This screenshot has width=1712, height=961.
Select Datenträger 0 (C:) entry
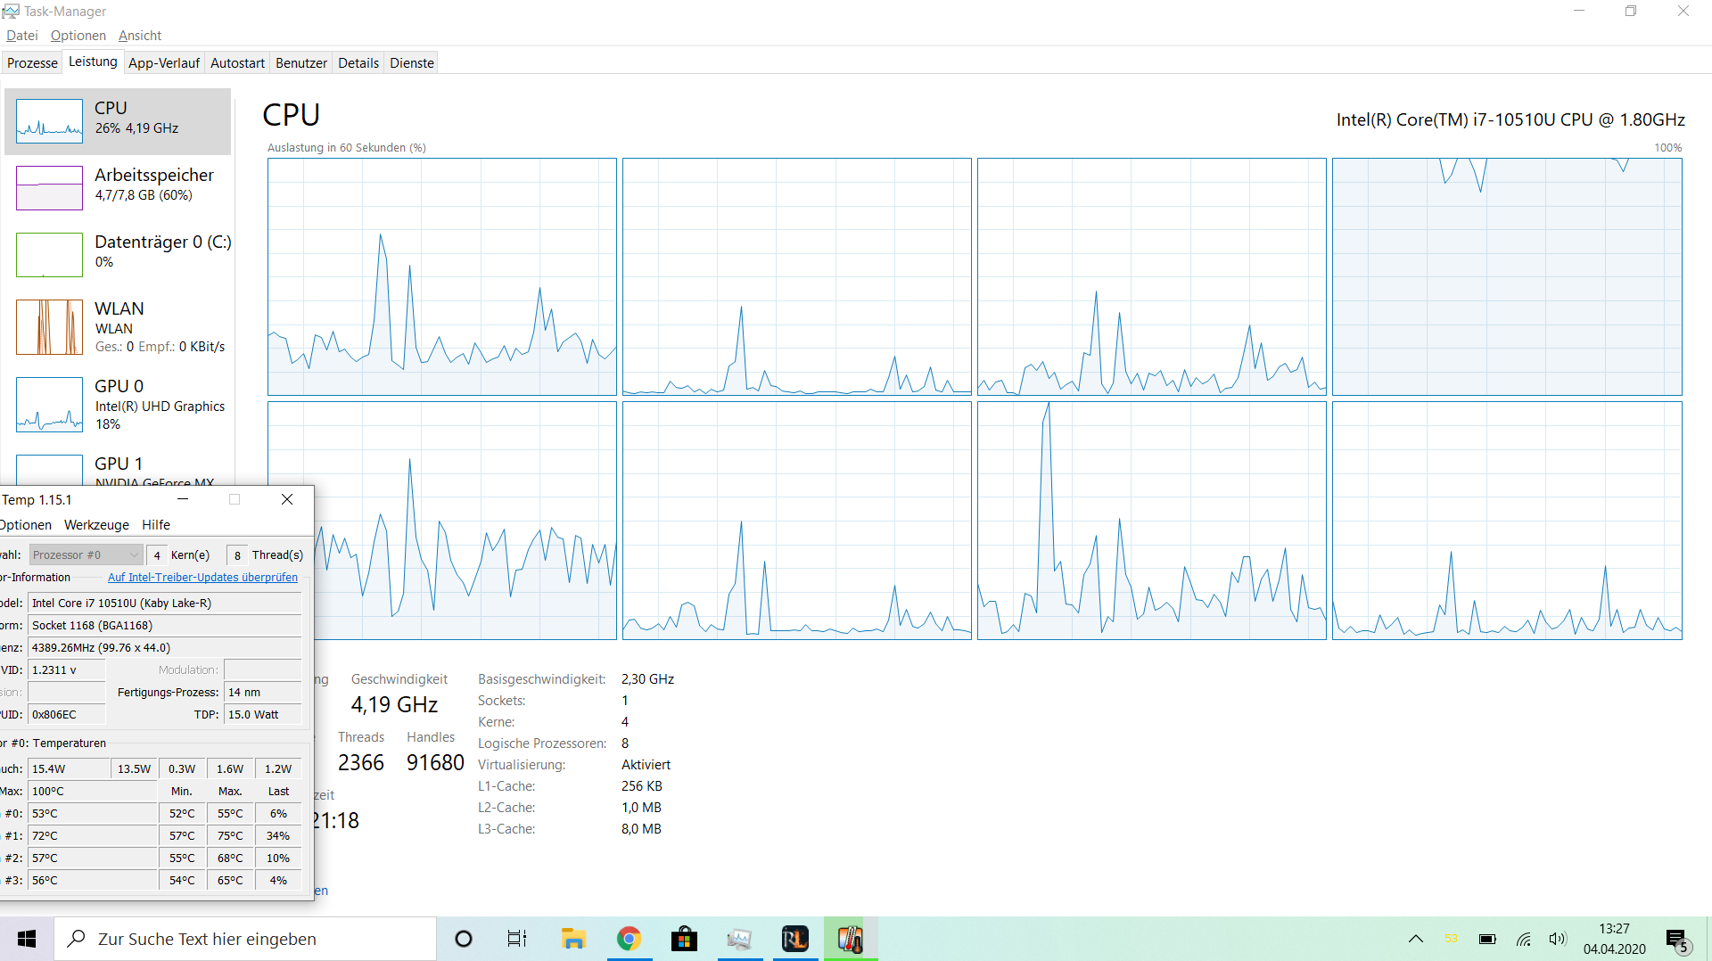tap(118, 254)
